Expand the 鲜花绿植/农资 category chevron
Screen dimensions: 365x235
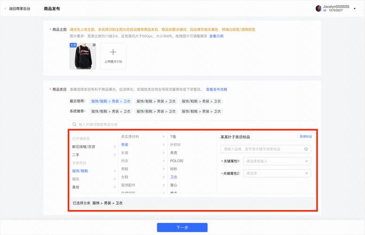(x=115, y=147)
